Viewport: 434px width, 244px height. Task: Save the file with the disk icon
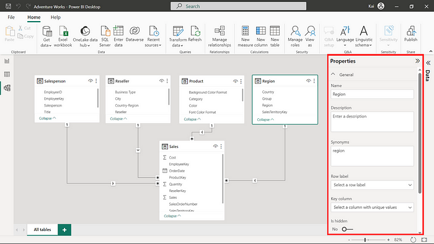(8, 6)
